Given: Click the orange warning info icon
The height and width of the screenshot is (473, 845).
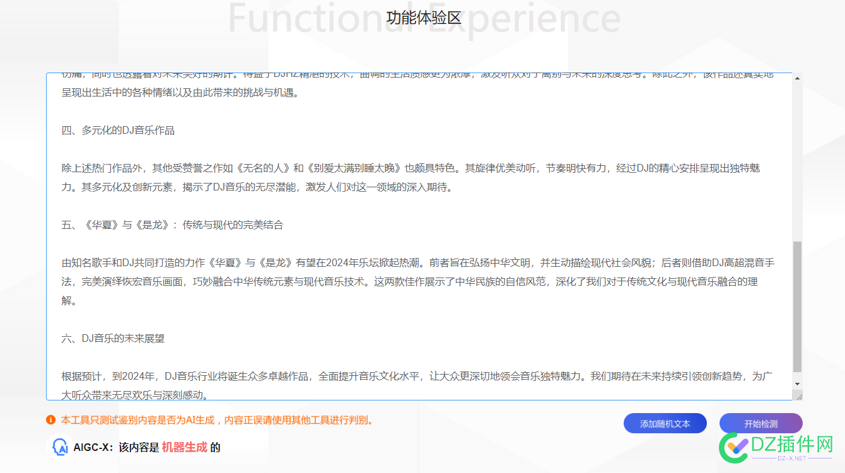Looking at the screenshot, I should pos(50,420).
